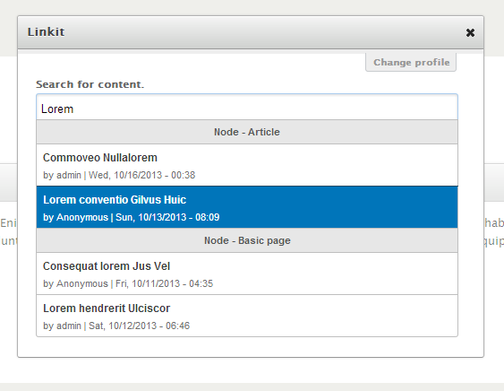Click the Node - Article group header
The height and width of the screenshot is (391, 504).
point(247,132)
